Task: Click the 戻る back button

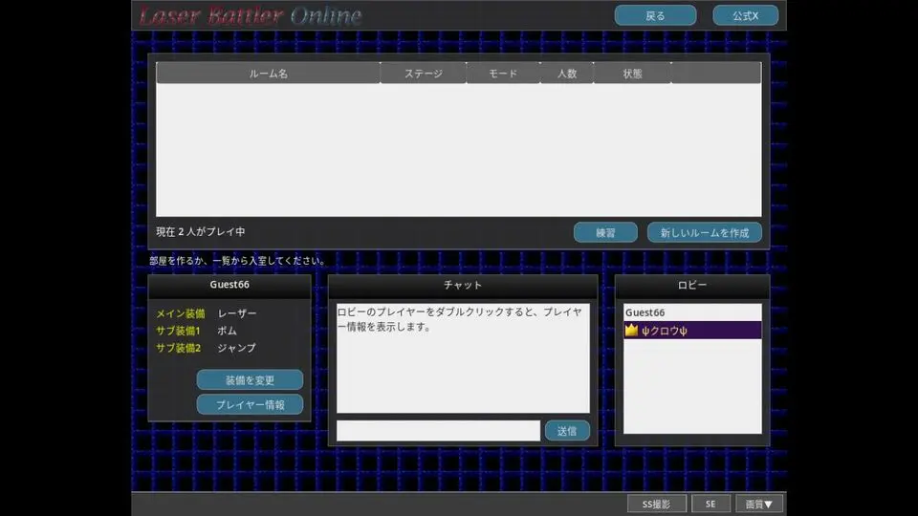Action: pyautogui.click(x=655, y=16)
